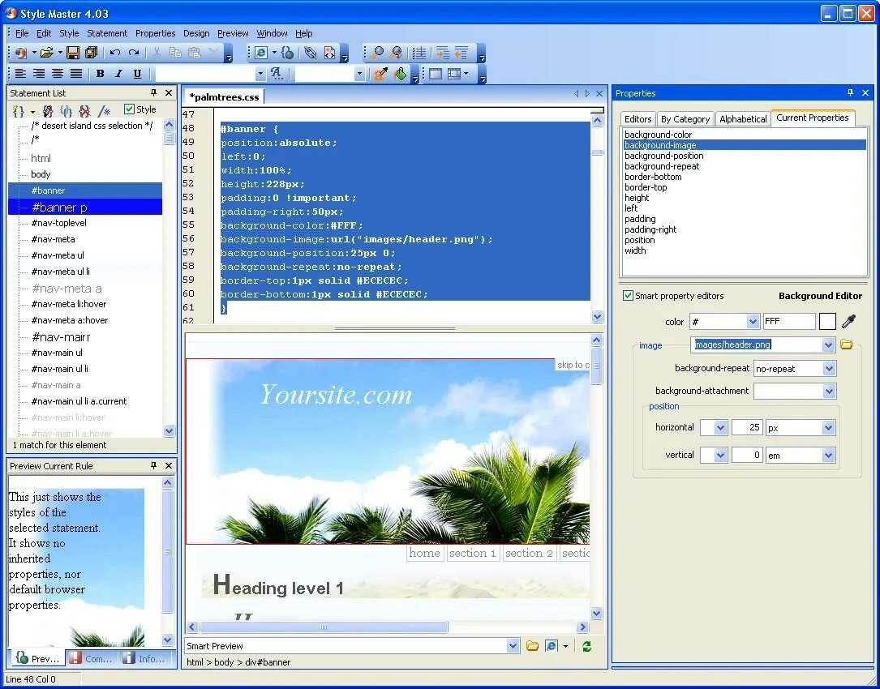Save the stylesheet with the floppy icon
This screenshot has height=689, width=880.
tap(73, 53)
